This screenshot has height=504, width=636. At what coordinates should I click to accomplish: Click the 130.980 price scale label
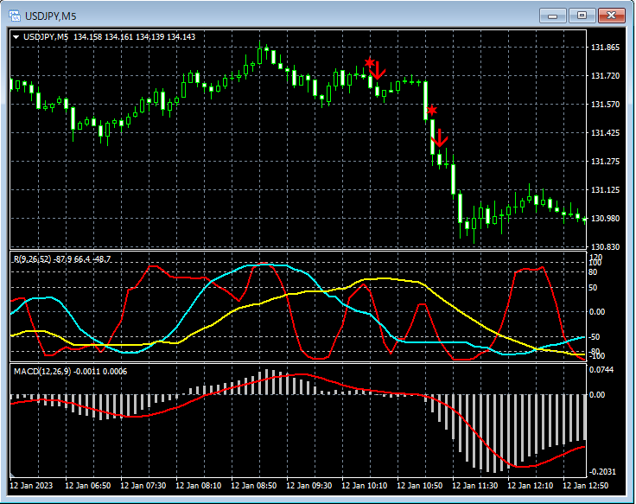tap(605, 219)
